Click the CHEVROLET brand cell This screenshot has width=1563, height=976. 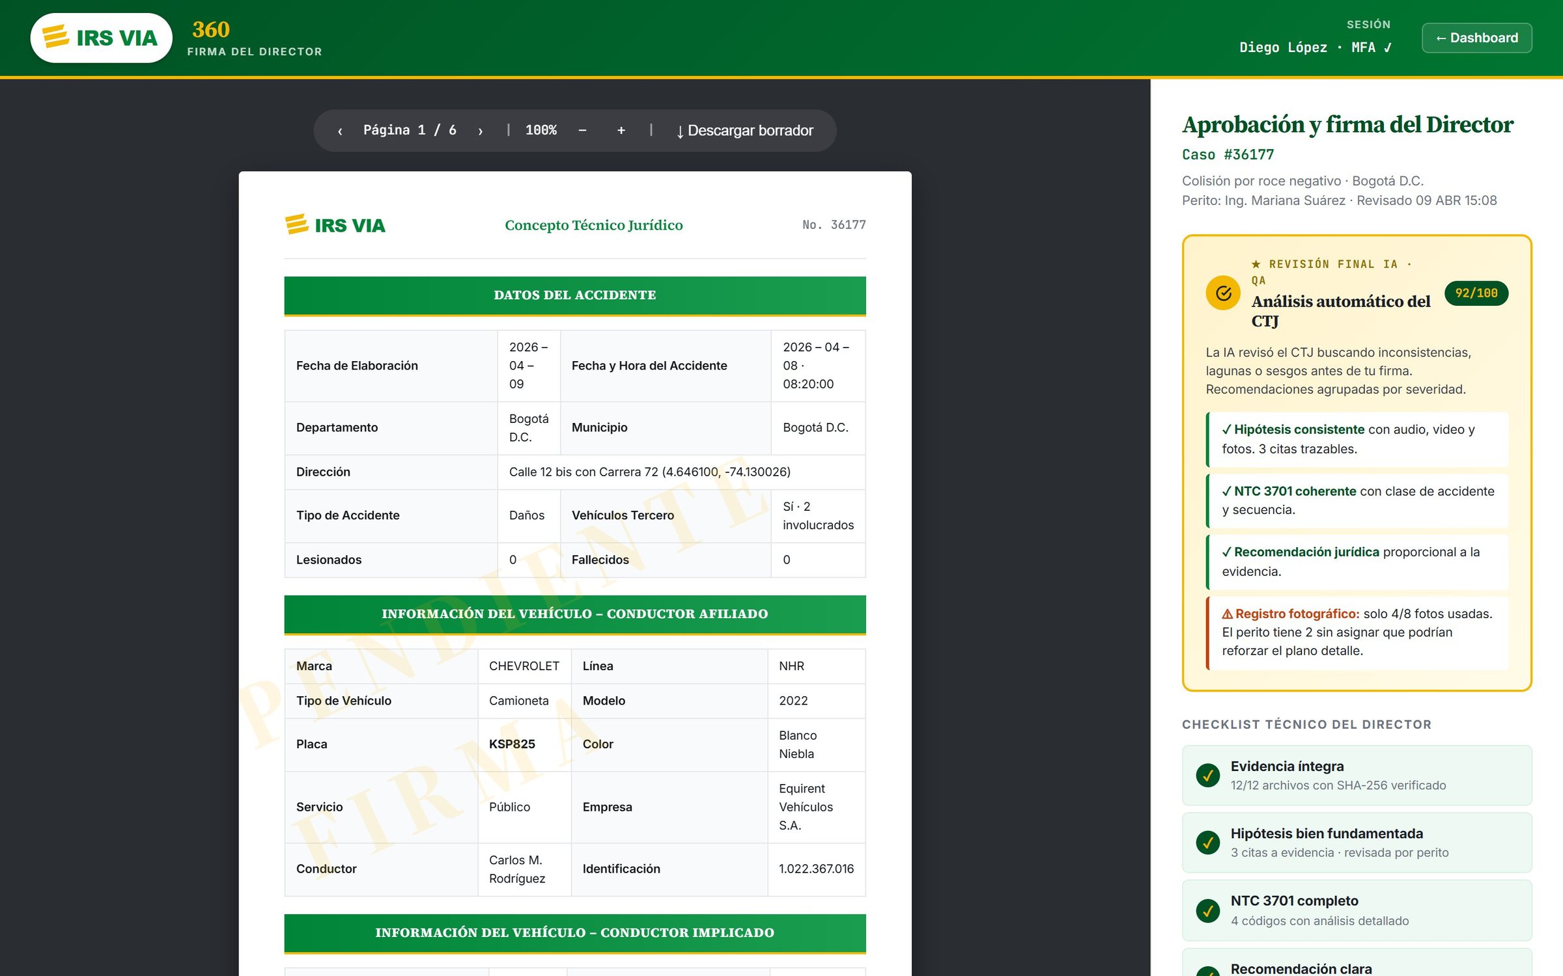coord(524,666)
